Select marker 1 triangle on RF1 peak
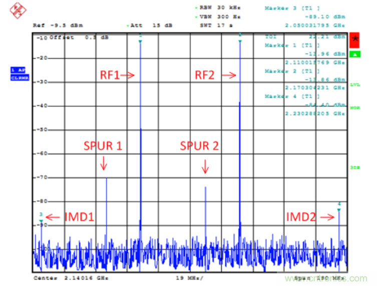 (x=140, y=41)
